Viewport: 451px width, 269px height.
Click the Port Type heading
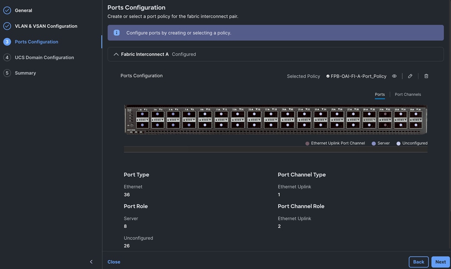point(137,175)
